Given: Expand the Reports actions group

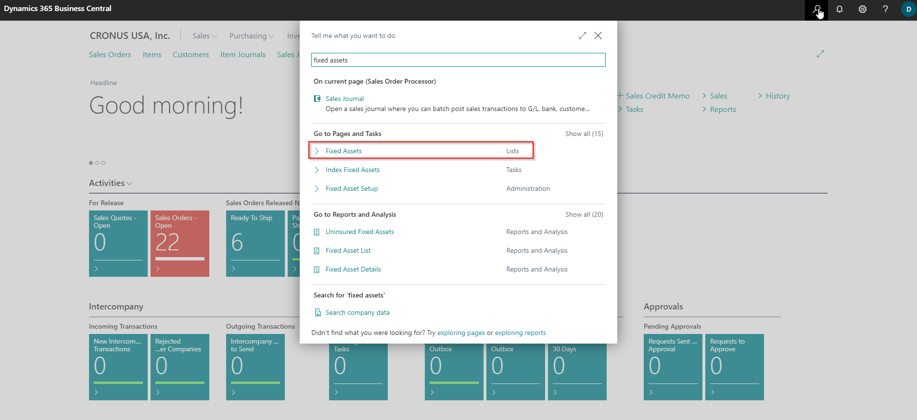Looking at the screenshot, I should (719, 109).
